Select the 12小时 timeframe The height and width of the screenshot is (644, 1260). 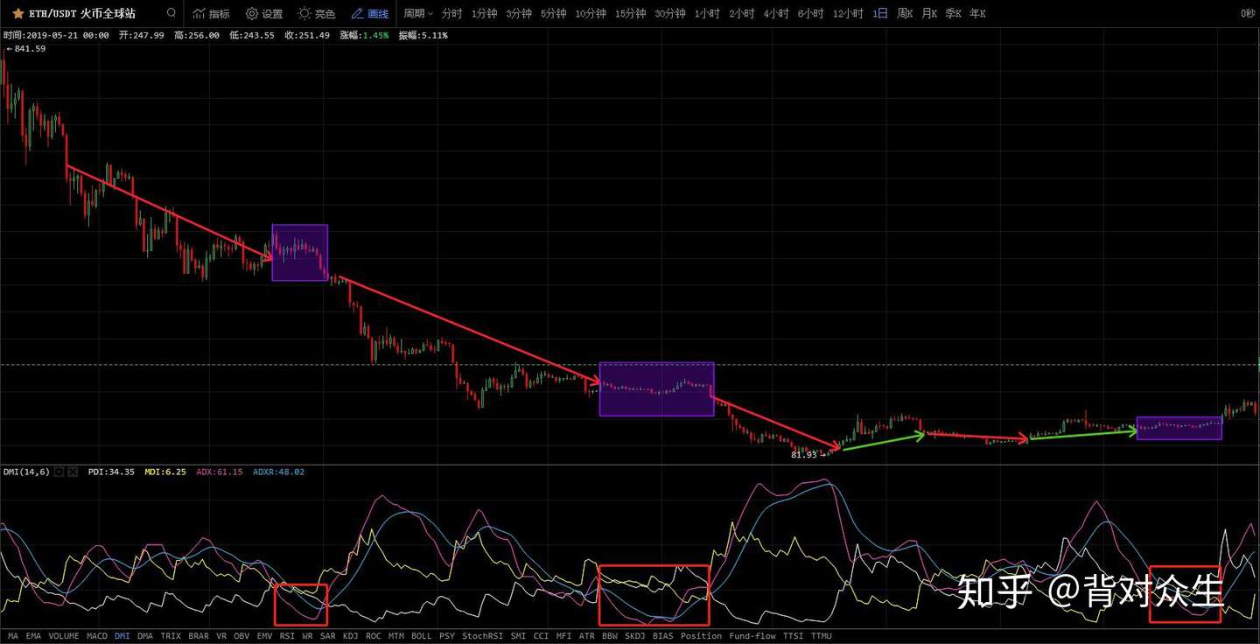[848, 14]
